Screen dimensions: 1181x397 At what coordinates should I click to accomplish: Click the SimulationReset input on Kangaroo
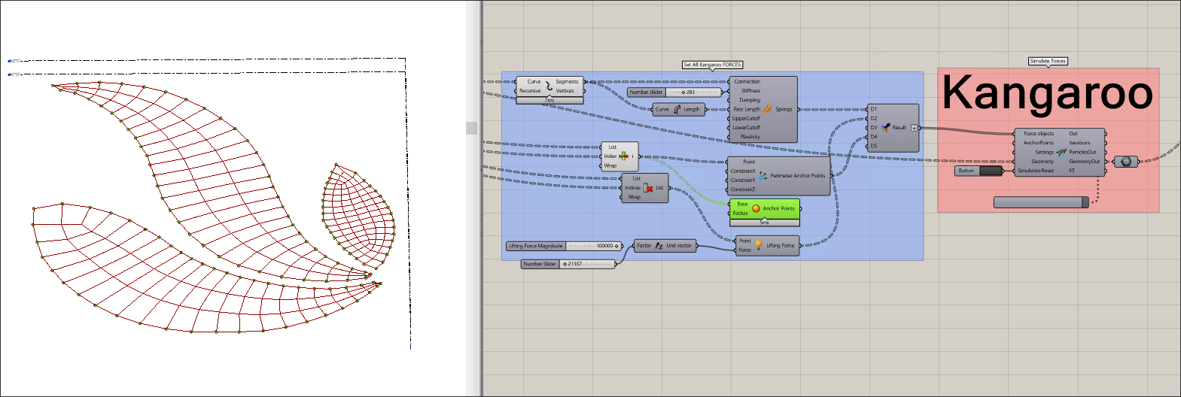pos(1036,171)
